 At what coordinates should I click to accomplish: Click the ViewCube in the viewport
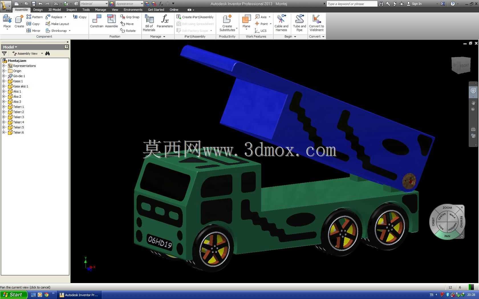click(x=460, y=65)
